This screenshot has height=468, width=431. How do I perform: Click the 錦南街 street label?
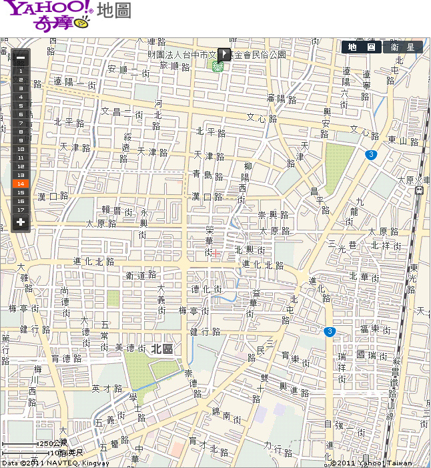[226, 415]
